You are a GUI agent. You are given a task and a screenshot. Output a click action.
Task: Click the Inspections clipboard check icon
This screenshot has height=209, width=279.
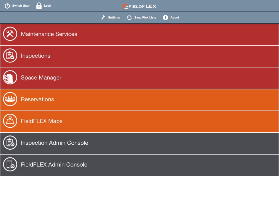point(10,56)
